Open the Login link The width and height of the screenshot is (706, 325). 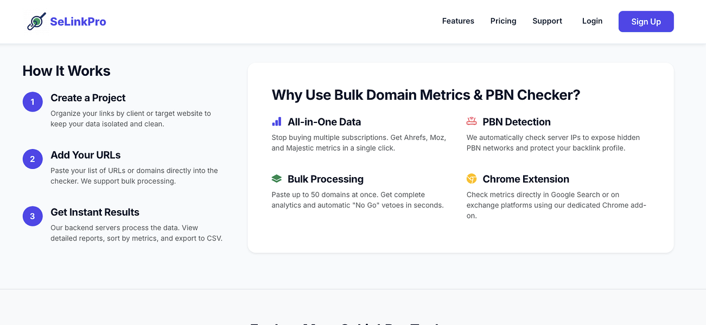(x=592, y=21)
